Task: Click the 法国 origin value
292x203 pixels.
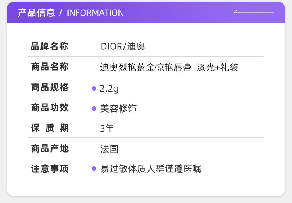Action: (x=109, y=149)
